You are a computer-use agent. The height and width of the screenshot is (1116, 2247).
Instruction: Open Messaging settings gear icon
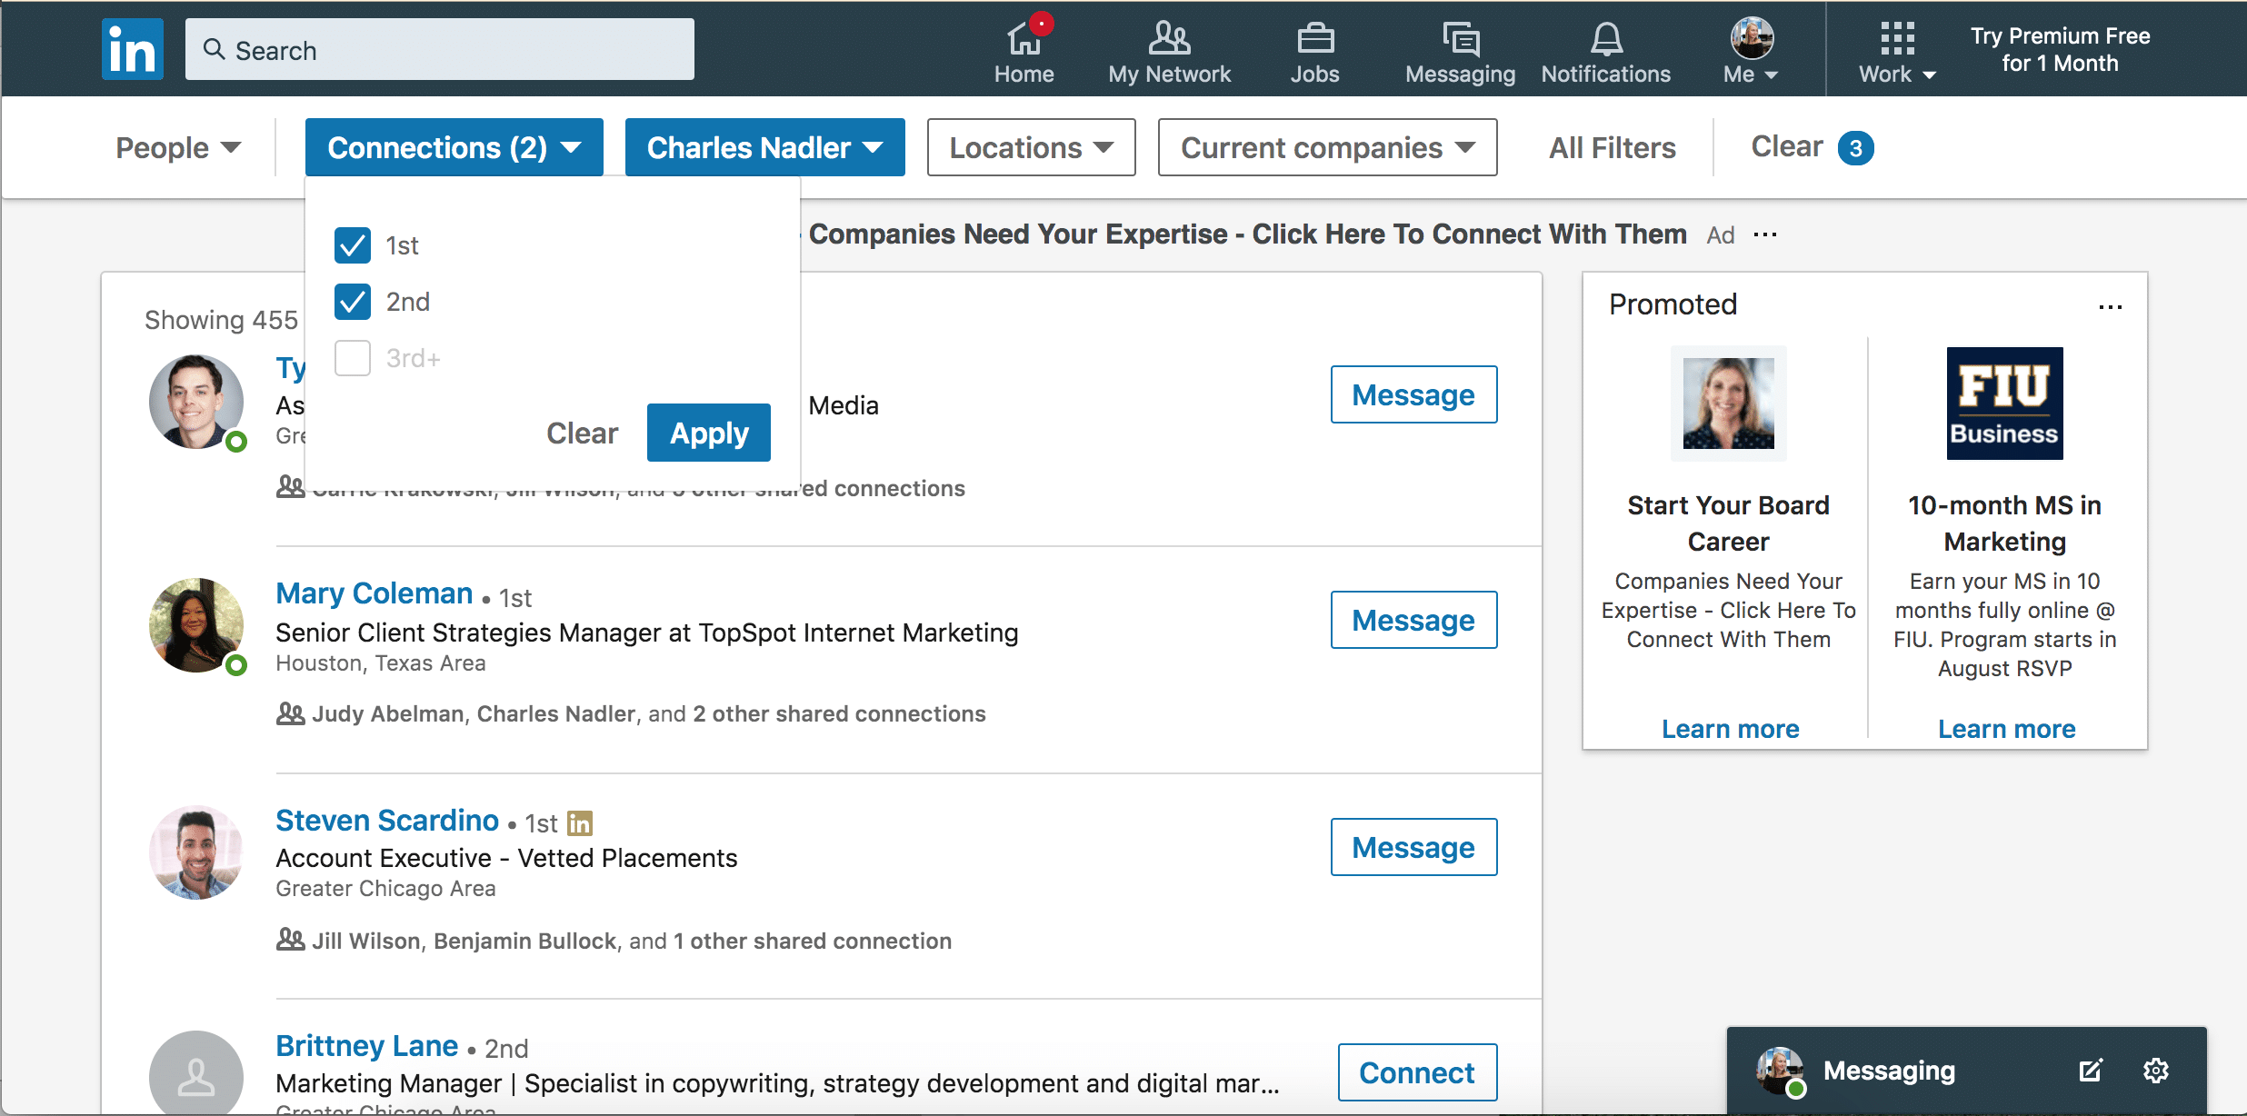(2156, 1071)
